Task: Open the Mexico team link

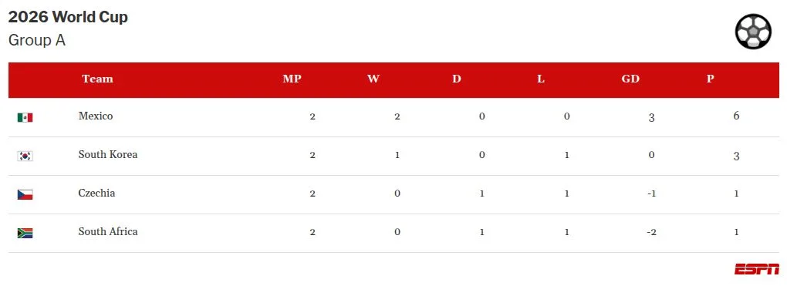Action: point(96,116)
